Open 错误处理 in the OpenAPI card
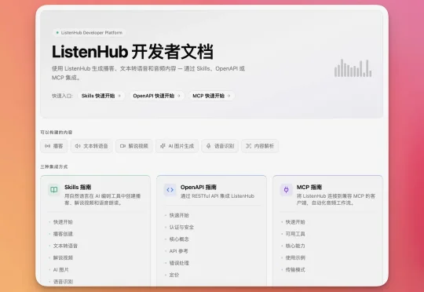The width and height of the screenshot is (424, 292). click(179, 263)
